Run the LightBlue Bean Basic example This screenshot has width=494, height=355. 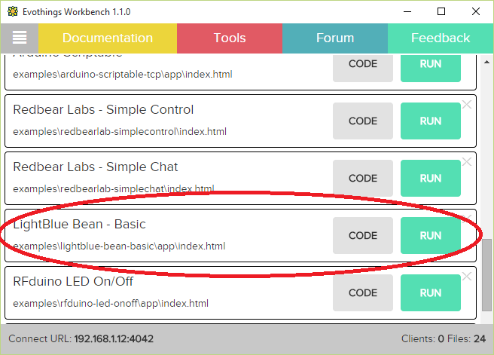point(431,235)
